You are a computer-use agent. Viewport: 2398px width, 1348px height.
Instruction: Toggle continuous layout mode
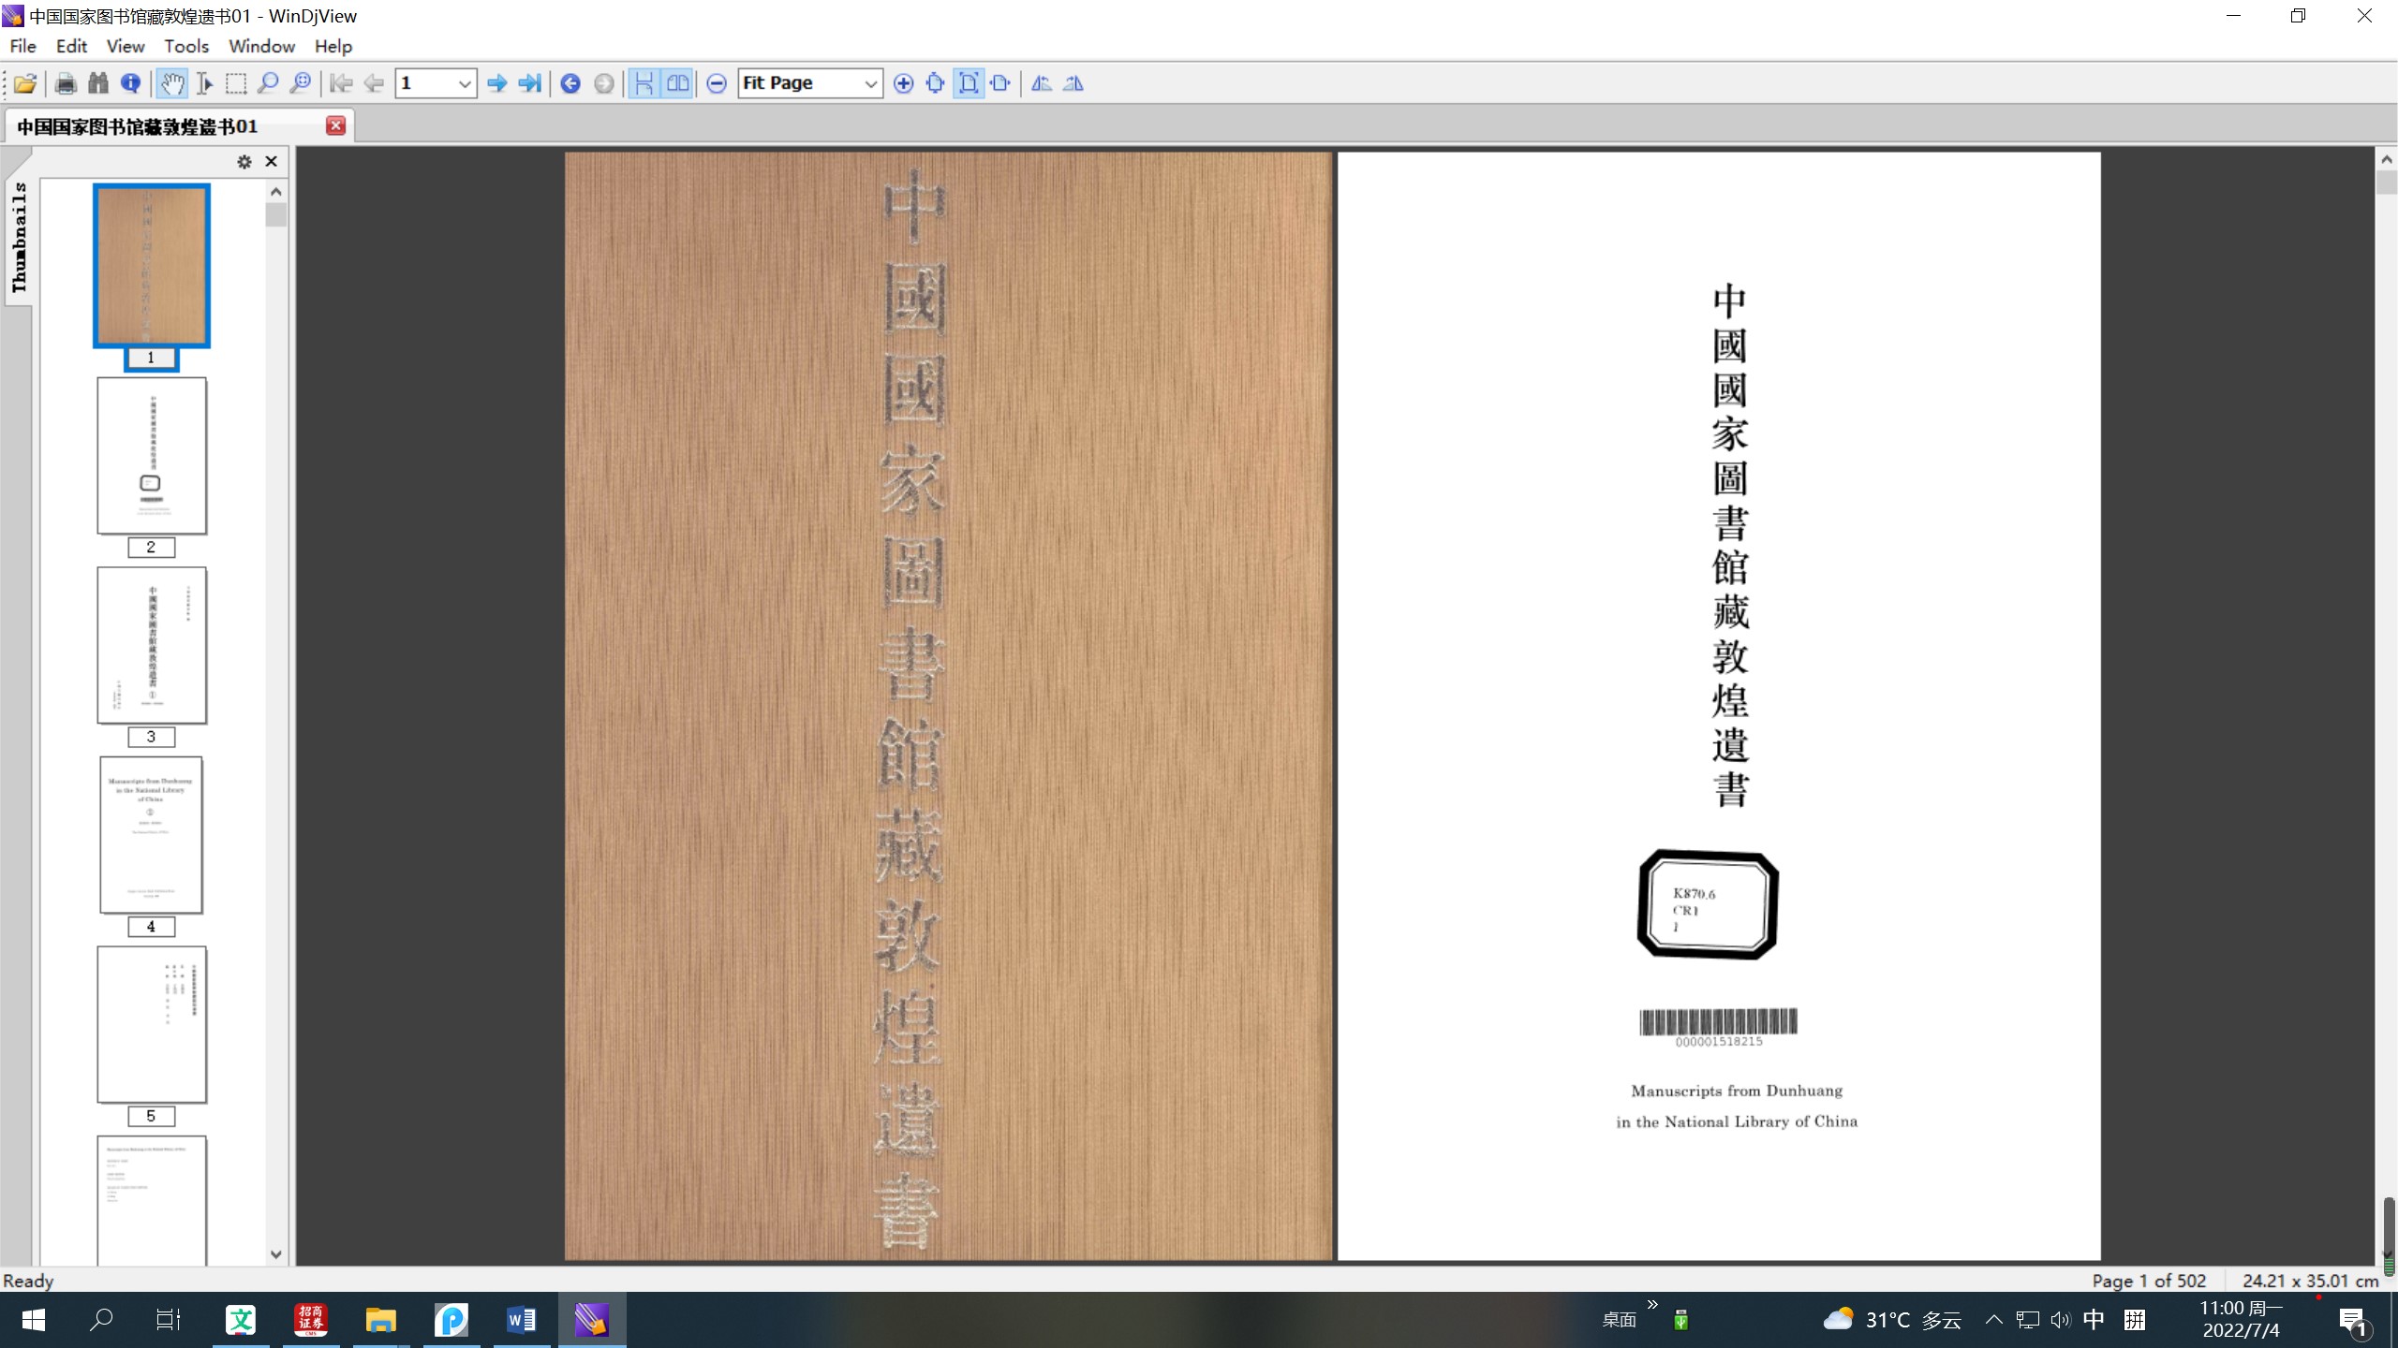[644, 83]
